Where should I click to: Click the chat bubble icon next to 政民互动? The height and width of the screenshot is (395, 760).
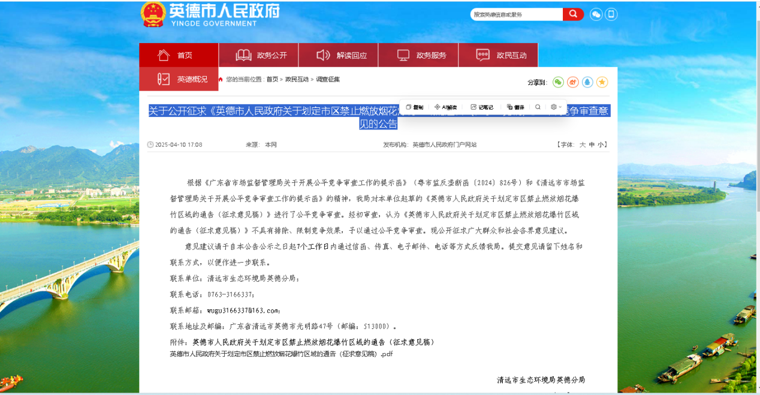pos(483,55)
